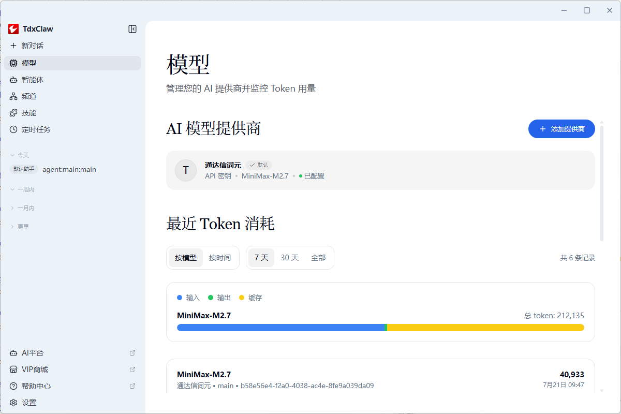The height and width of the screenshot is (414, 621).
Task: Click the 最近 Token 消耗 heading
Action: 220,224
